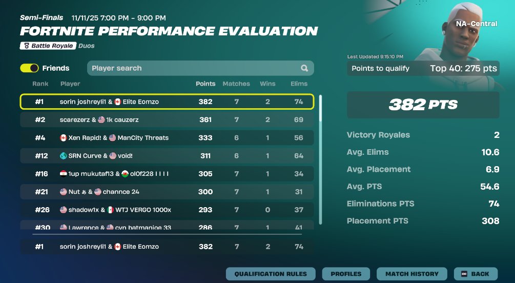
Task: Click the Esc key icon on Back
Action: pos(464,274)
